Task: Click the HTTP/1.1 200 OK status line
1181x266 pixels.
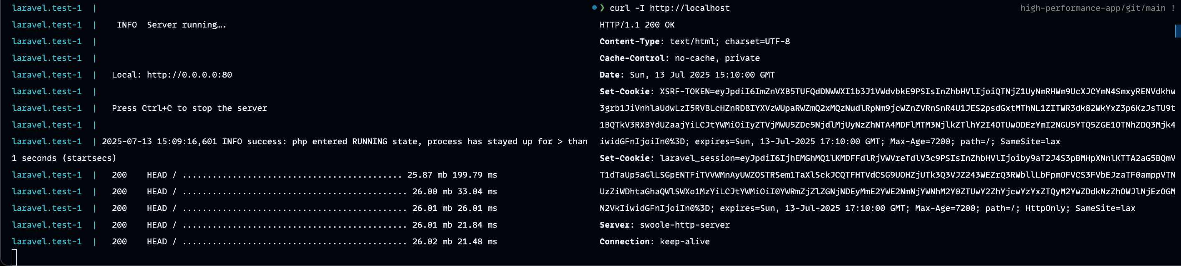Action: coord(637,25)
